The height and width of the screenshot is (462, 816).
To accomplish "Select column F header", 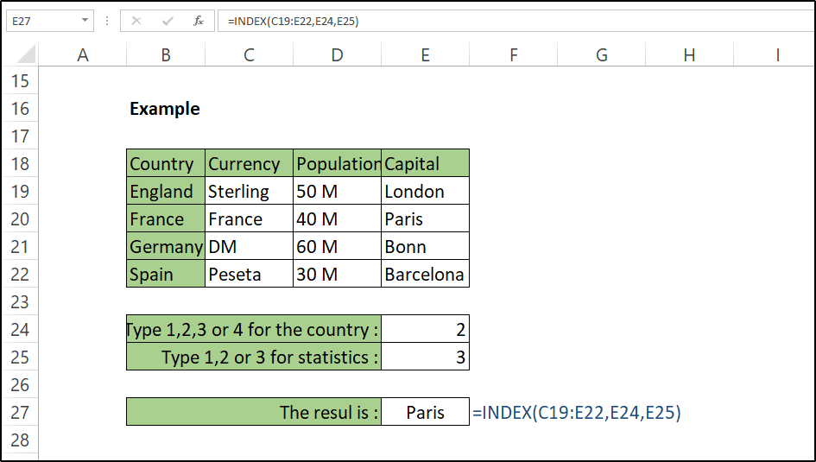I will pyautogui.click(x=513, y=54).
